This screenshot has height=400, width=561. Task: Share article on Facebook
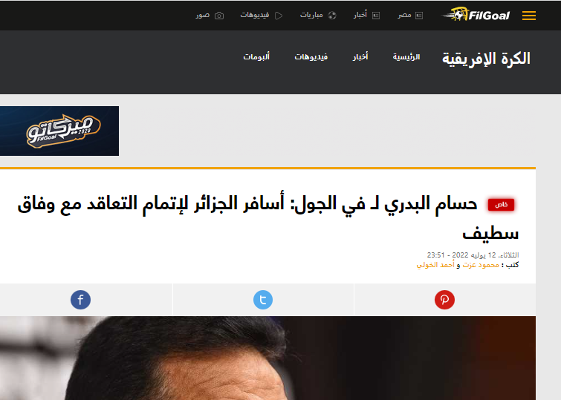[80, 300]
